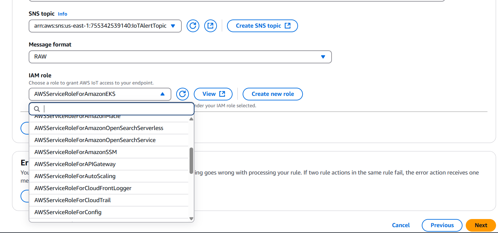
Task: Collapse the IAM role dropdown
Action: (x=100, y=94)
